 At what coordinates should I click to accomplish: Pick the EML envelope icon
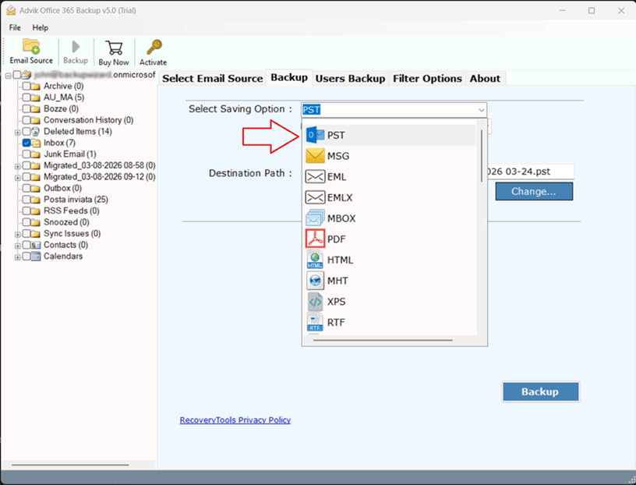[315, 176]
